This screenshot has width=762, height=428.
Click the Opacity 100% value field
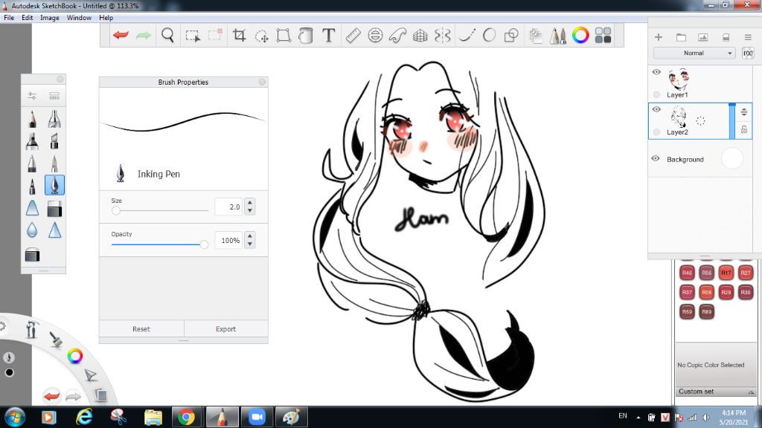coord(228,240)
